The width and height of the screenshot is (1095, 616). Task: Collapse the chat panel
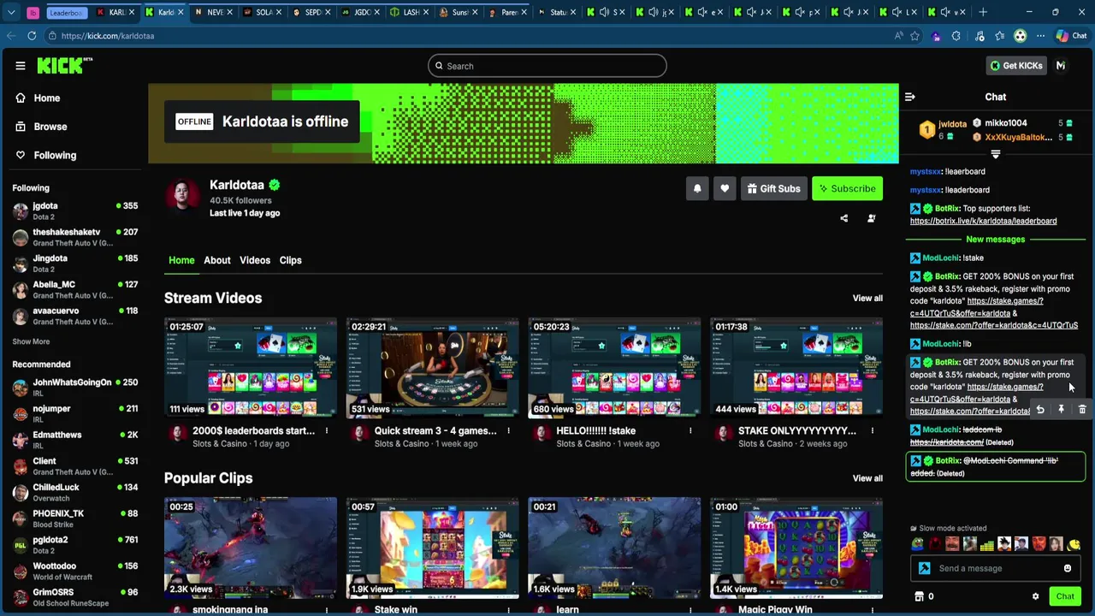tap(910, 97)
